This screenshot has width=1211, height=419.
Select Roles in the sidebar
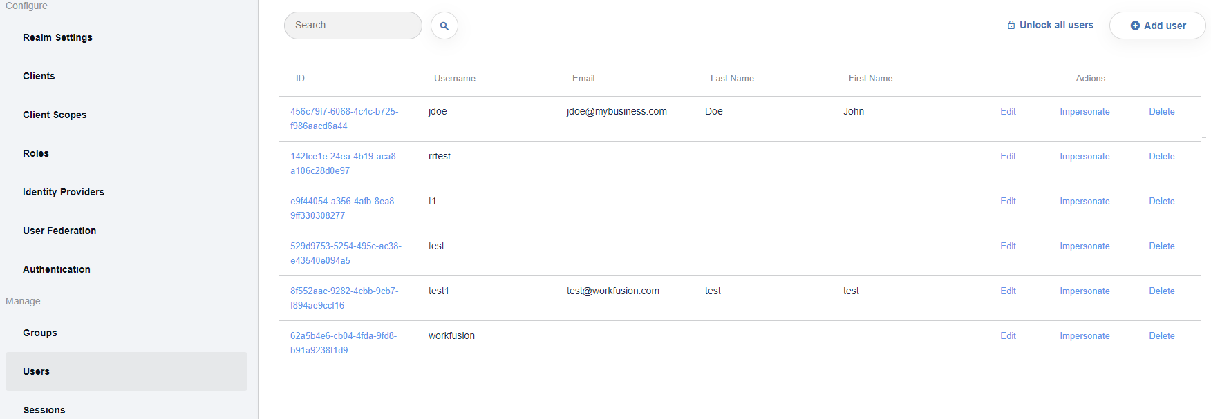tap(36, 153)
